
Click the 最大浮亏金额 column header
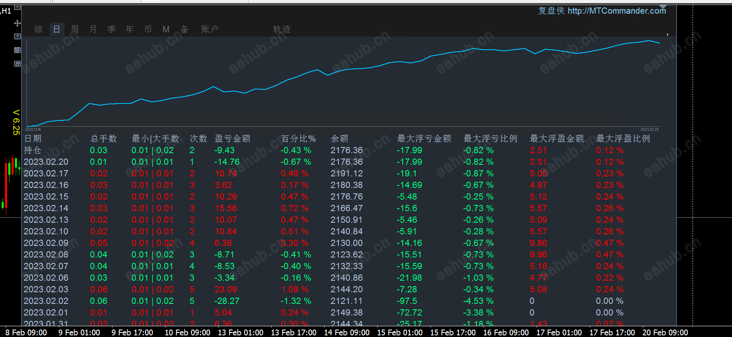pos(424,139)
